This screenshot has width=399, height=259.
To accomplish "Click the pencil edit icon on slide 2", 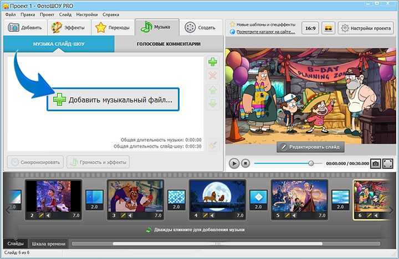I will 41,215.
